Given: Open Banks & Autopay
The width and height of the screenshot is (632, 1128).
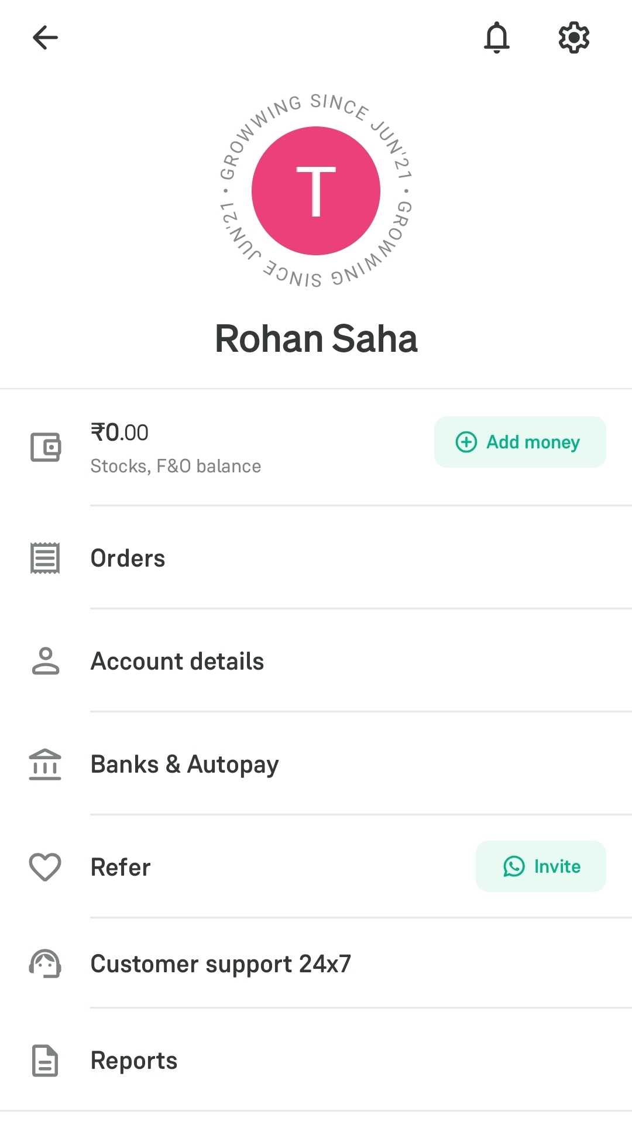Looking at the screenshot, I should click(x=184, y=764).
